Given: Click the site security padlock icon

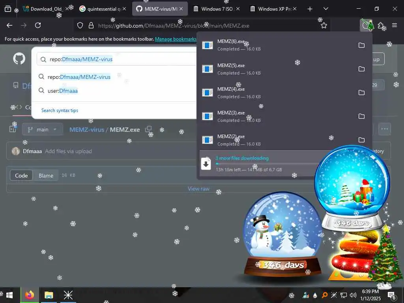Looking at the screenshot, I should [91, 26].
